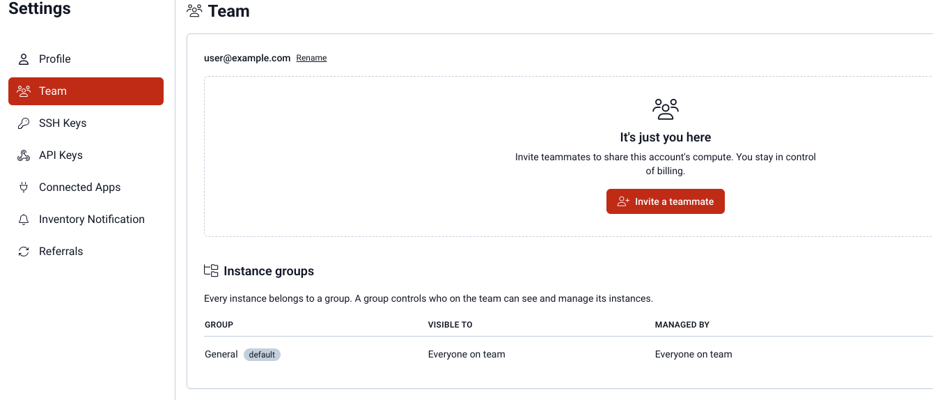Click the people icon beside Team heading
Image resolution: width=933 pixels, height=400 pixels.
(x=195, y=11)
